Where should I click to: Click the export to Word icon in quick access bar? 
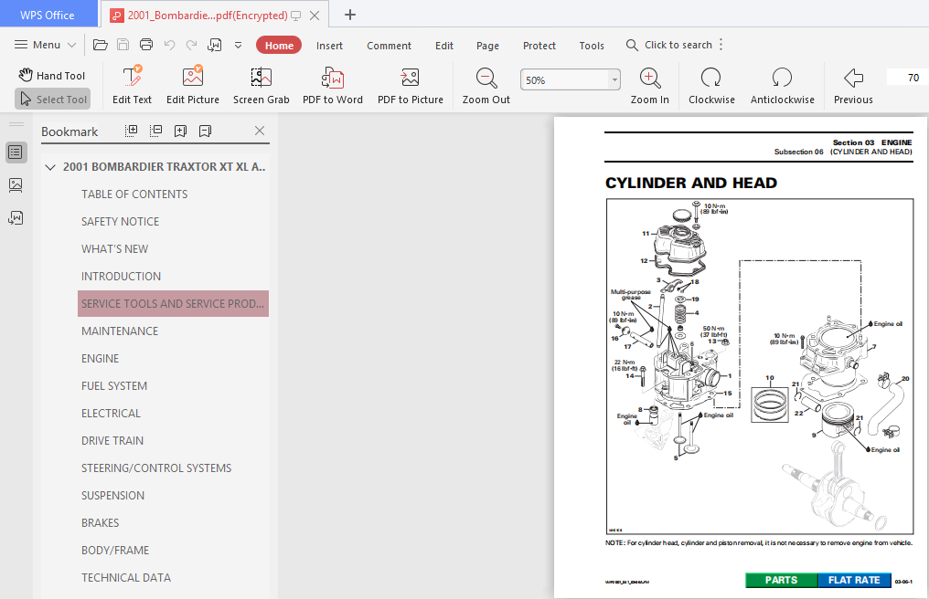215,45
